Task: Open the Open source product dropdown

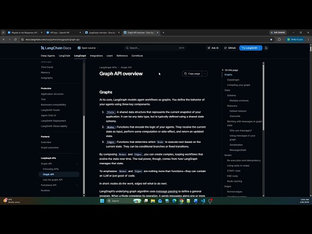Action: (88, 48)
